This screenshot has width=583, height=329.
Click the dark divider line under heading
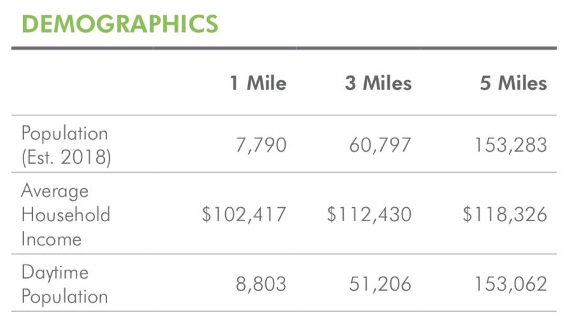[284, 48]
